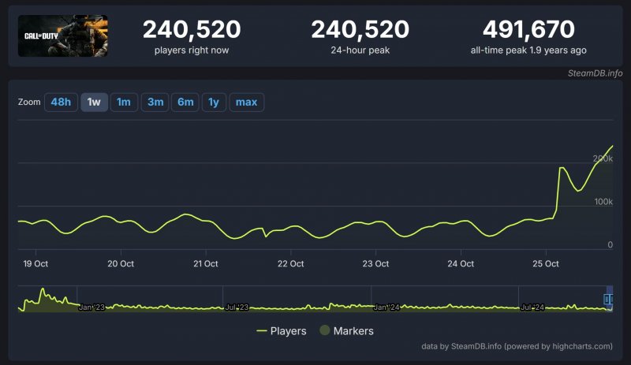Click the Jul '24 navigator timeline label
Screen dimensions: 631x365
coord(532,307)
